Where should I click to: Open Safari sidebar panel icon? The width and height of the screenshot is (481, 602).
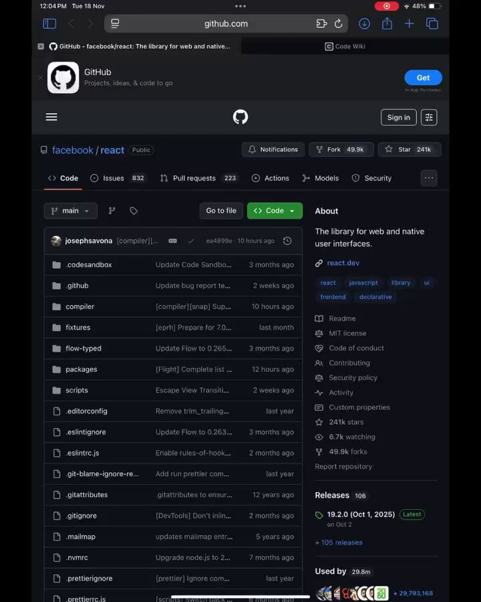click(x=49, y=24)
